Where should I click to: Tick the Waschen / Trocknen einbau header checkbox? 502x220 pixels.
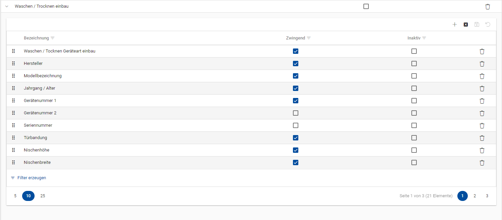tap(366, 6)
